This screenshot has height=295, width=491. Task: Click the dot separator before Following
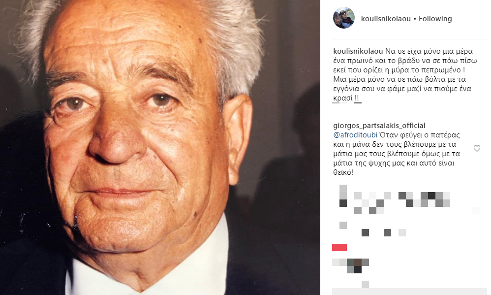tap(415, 19)
